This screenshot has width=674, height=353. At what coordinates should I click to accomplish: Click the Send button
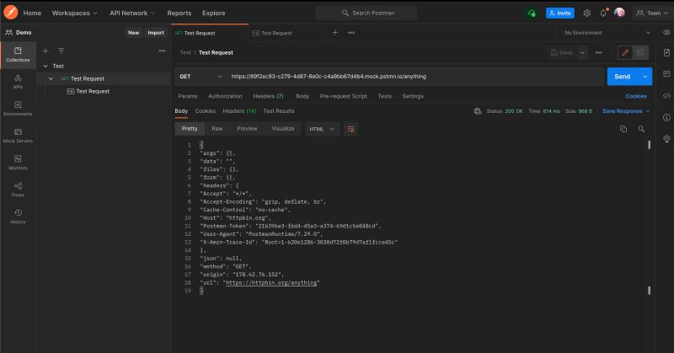tap(623, 77)
